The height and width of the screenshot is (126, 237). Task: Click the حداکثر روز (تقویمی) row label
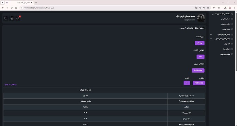pyautogui.click(x=187, y=96)
